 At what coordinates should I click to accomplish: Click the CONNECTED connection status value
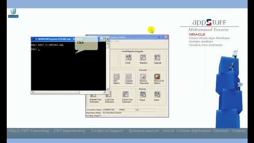tap(109, 110)
